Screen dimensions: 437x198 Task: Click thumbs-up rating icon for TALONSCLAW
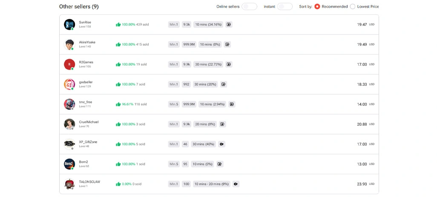118,184
